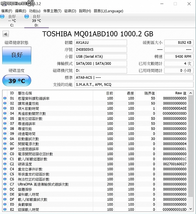
Task: Click raw value 002700160027 in C2 row
Action: point(175,164)
